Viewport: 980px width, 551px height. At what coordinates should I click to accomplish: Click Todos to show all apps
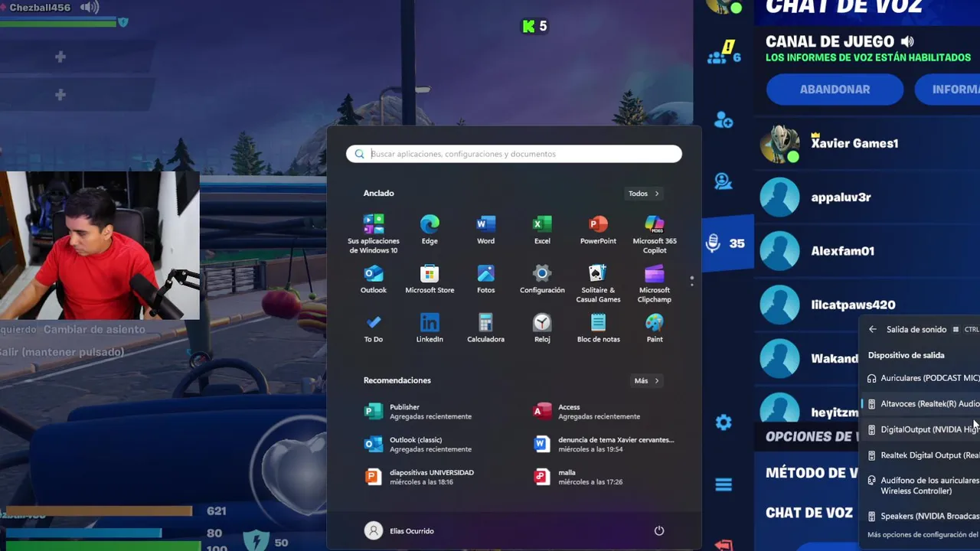pyautogui.click(x=644, y=194)
